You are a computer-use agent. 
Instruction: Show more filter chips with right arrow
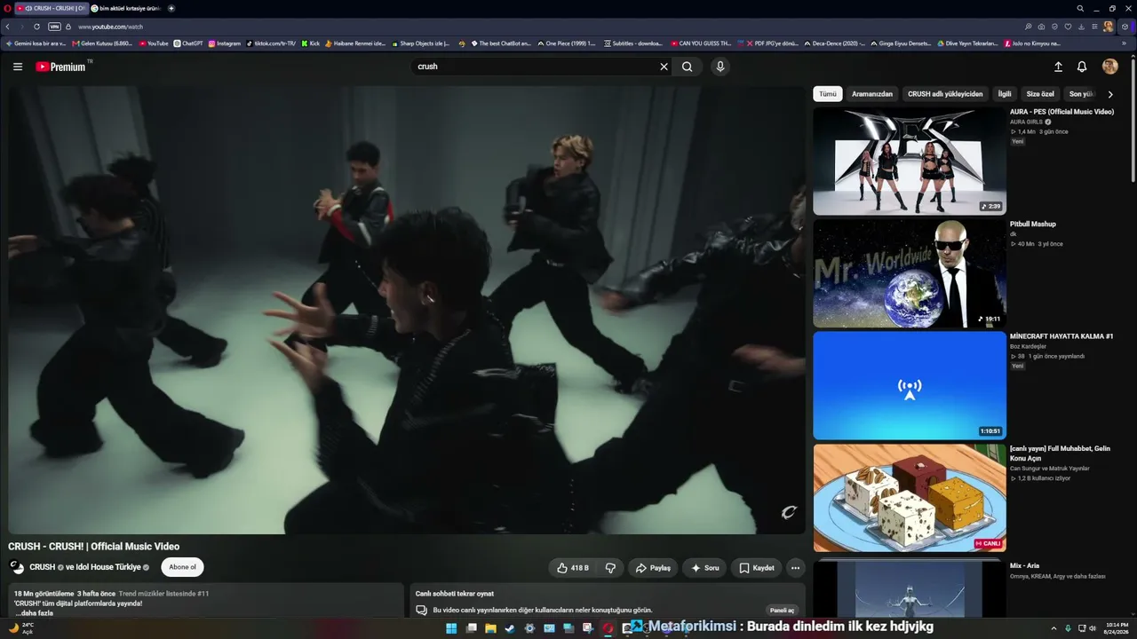[x=1110, y=94]
